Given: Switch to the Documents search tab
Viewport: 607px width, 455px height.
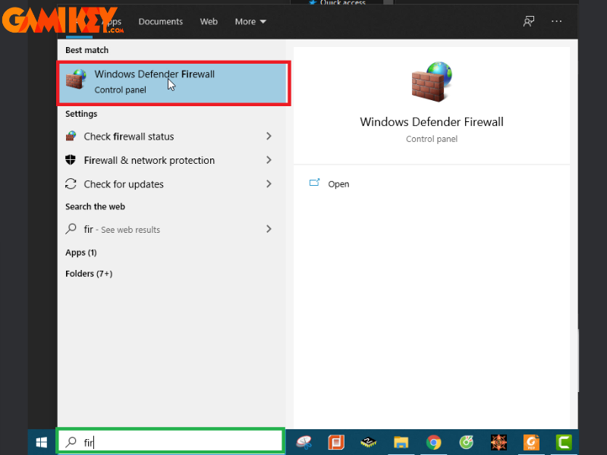Looking at the screenshot, I should click(x=160, y=21).
